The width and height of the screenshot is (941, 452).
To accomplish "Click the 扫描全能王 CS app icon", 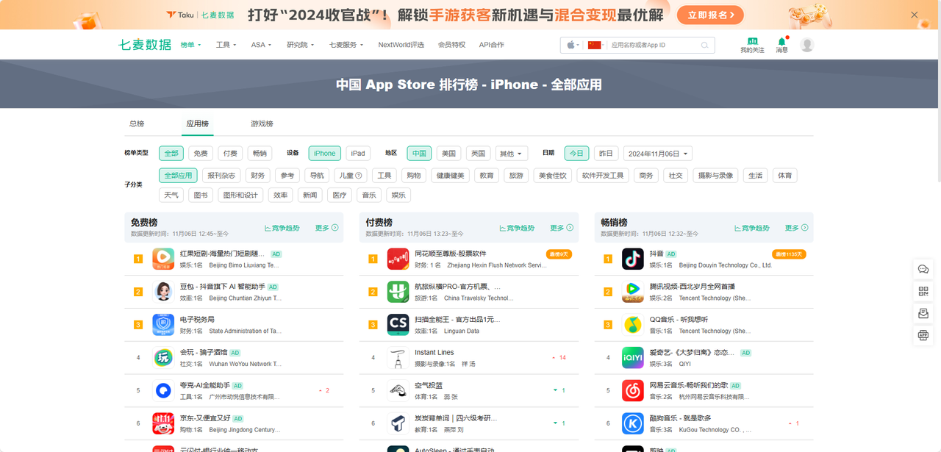I will (398, 325).
